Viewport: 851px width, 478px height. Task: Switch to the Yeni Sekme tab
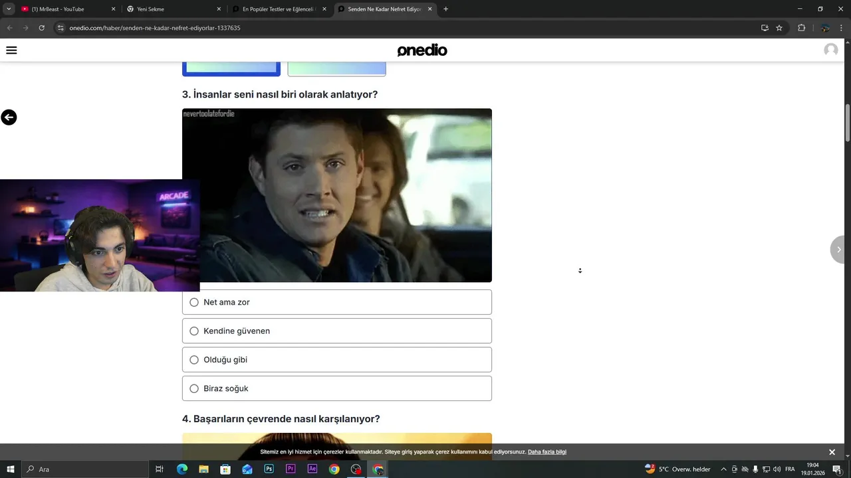click(x=173, y=9)
